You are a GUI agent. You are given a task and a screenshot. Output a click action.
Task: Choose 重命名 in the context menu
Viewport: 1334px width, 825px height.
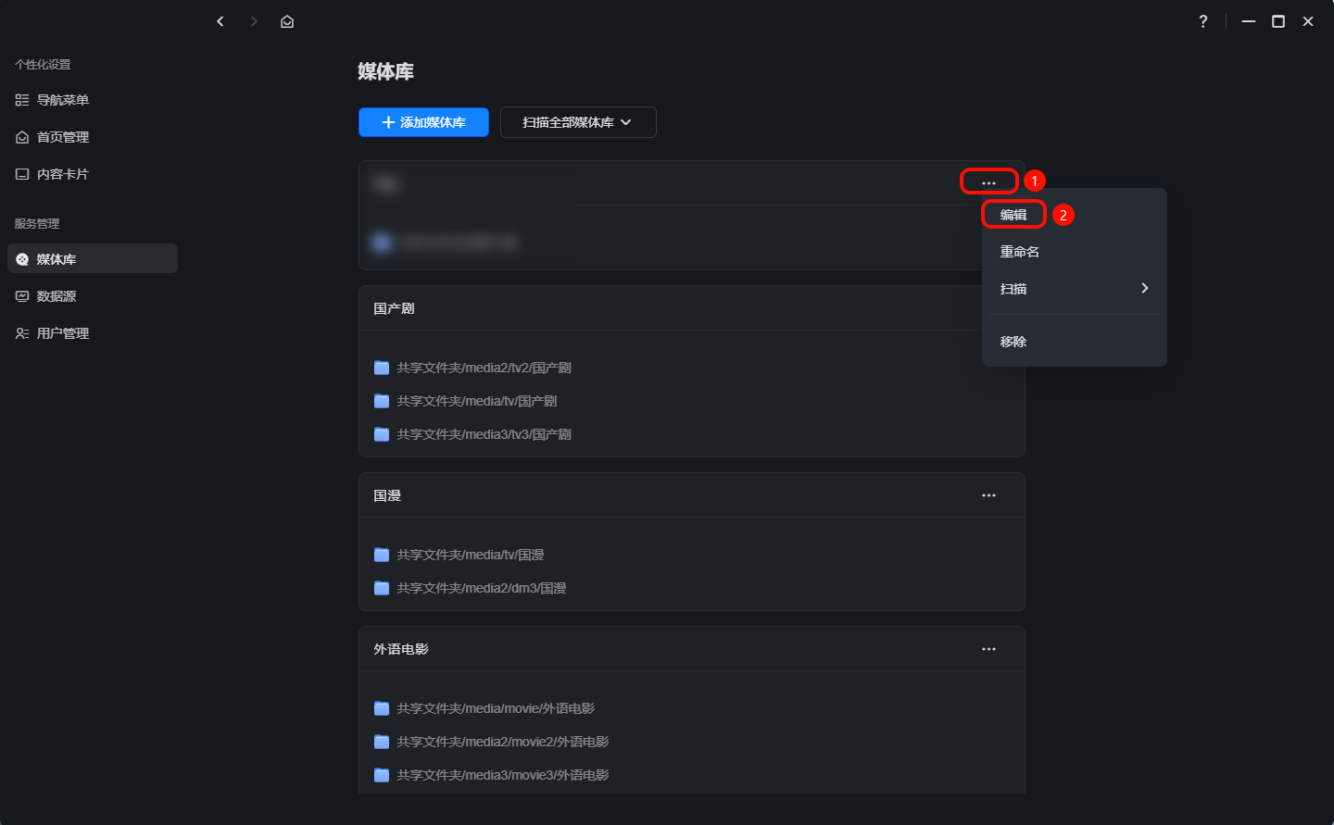(x=1019, y=252)
